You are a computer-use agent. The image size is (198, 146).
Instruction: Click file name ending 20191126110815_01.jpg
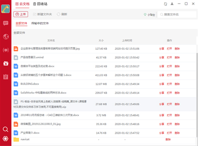pos(41,124)
